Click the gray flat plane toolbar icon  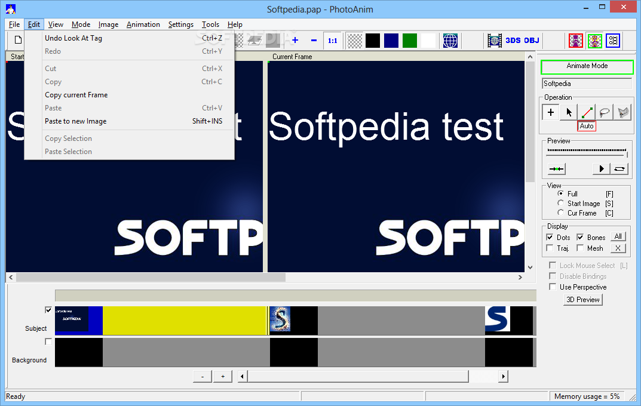click(x=254, y=41)
